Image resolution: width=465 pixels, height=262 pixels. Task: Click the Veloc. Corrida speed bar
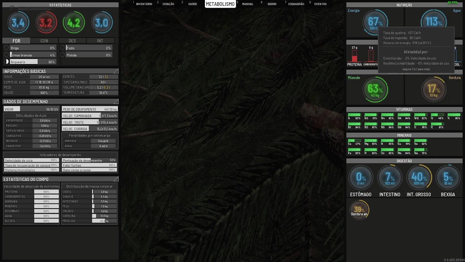[90, 129]
